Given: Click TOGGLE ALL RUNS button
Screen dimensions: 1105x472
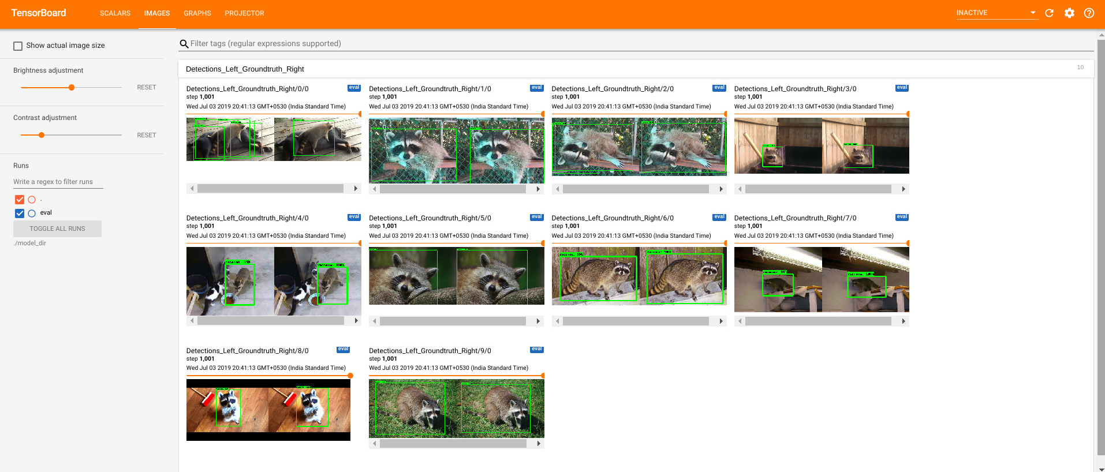Looking at the screenshot, I should point(57,228).
